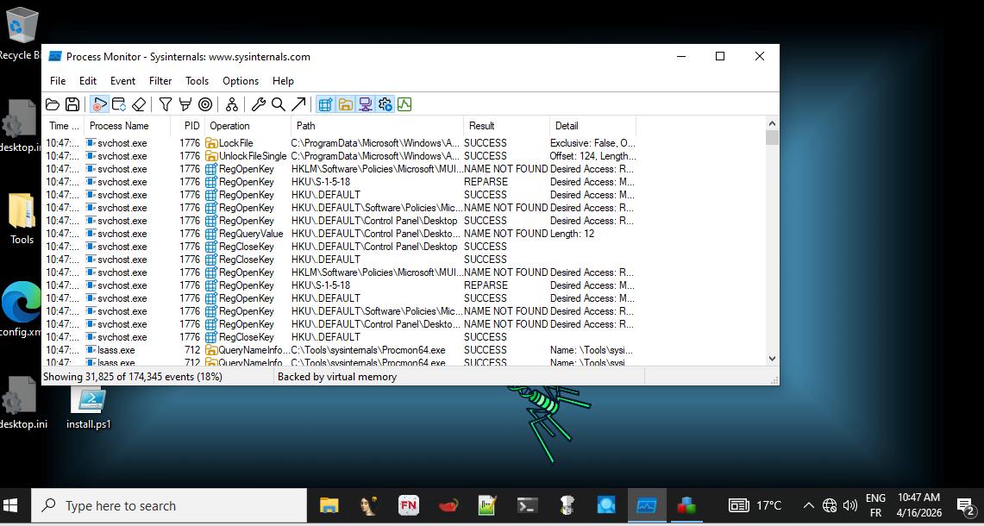Screen dimensions: 984x526
Task: Click the vertical scrollbar thumb
Action: pyautogui.click(x=773, y=137)
